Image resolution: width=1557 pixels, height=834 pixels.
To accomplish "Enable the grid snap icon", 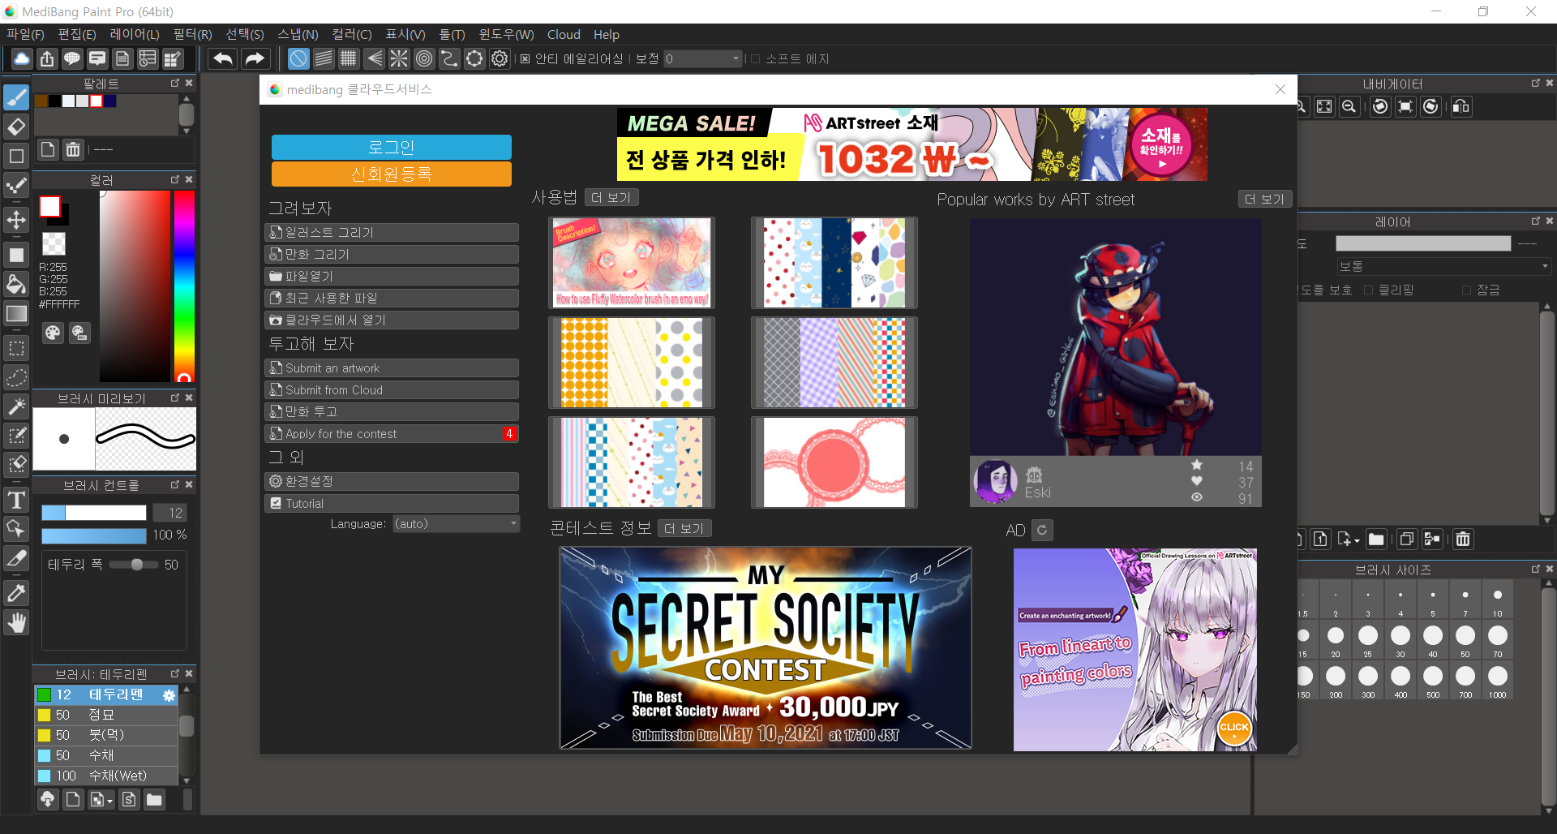I will pos(349,58).
